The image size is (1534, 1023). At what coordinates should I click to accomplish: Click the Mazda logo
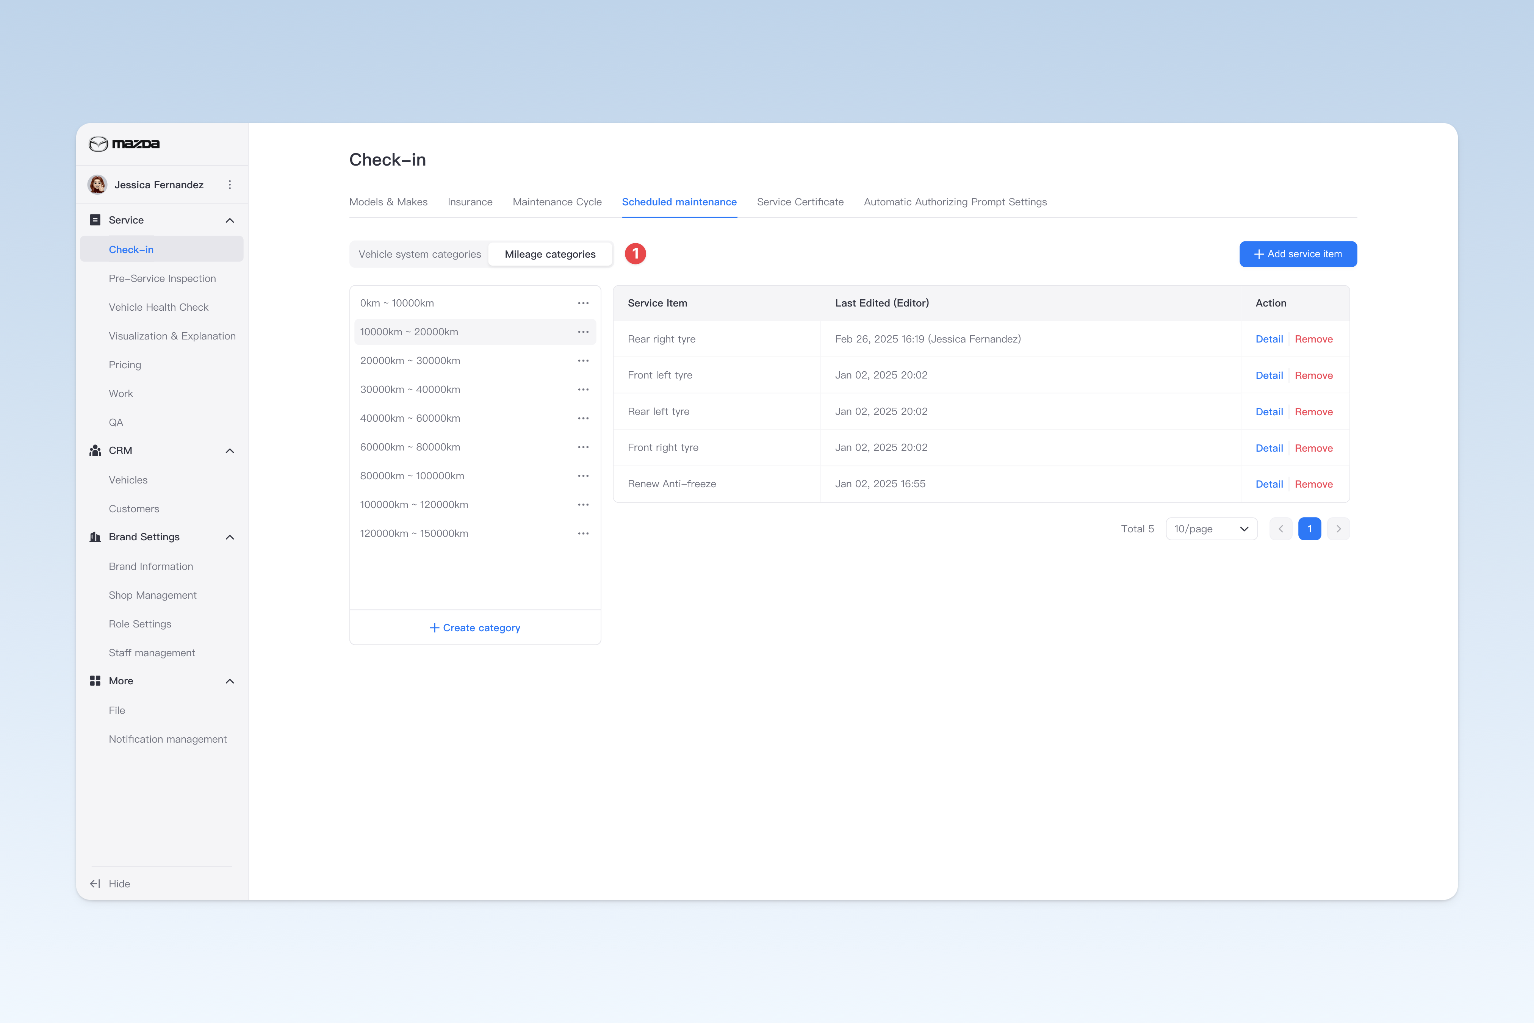tap(124, 144)
